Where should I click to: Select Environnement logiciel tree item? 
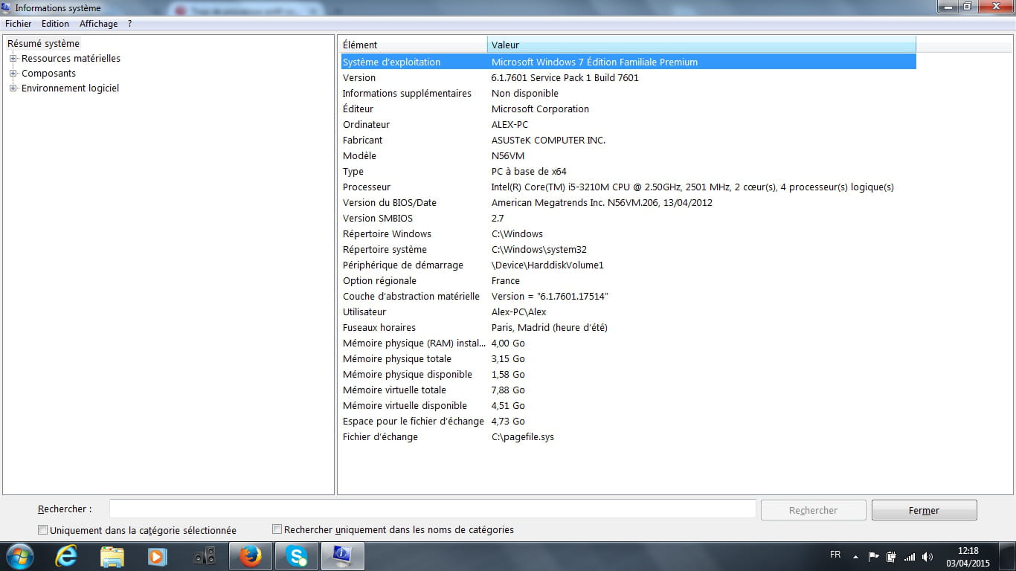[x=70, y=88]
